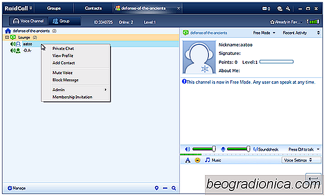The height and width of the screenshot is (196, 325).
Task: Switch to the Groups tab
Action: tap(53, 8)
